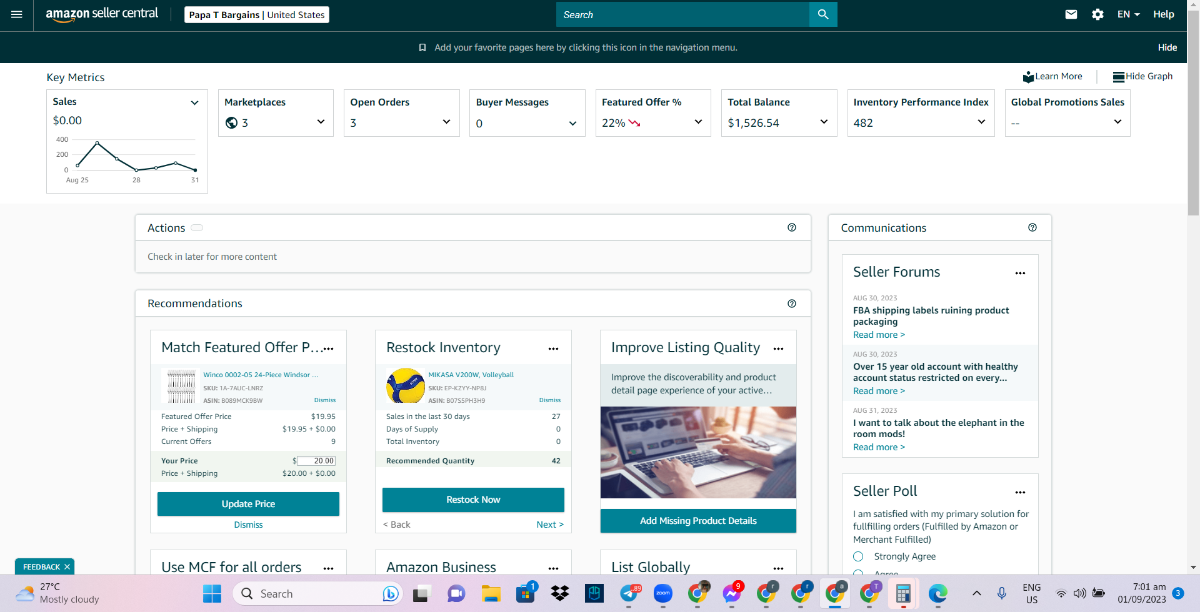The height and width of the screenshot is (612, 1200).
Task: Open Zoom from the taskbar
Action: tap(662, 593)
